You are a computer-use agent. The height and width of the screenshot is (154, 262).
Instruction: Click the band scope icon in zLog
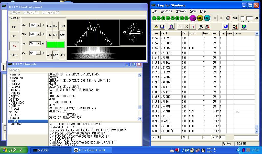click(171, 27)
